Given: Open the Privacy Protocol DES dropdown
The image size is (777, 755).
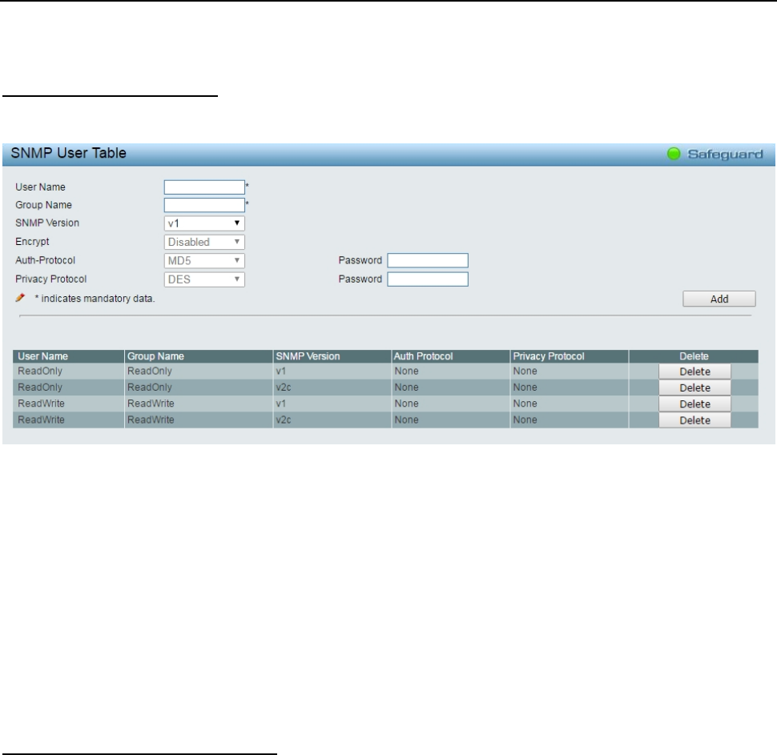Looking at the screenshot, I should (x=204, y=279).
